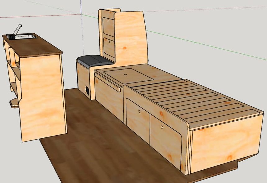Select the slatted bed platform surface
This screenshot has height=183, width=267.
(x=192, y=99)
